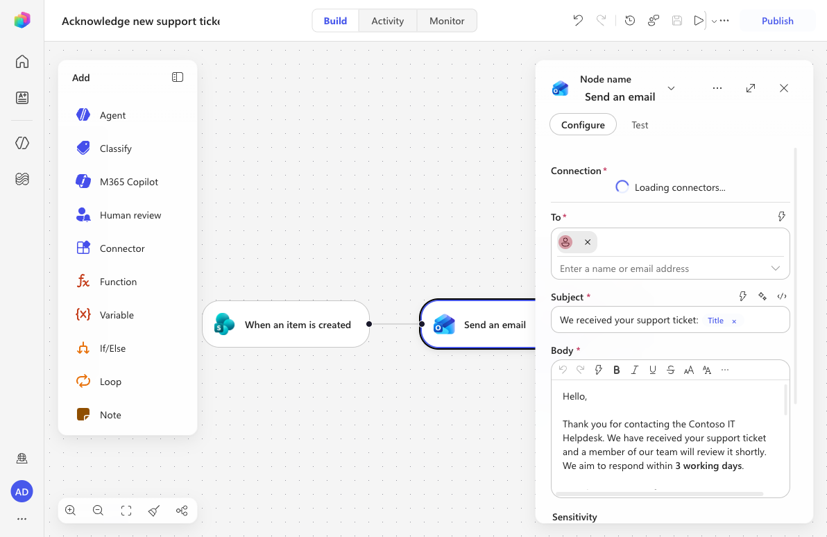The height and width of the screenshot is (537, 827).
Task: Add a Variable node
Action: (128, 314)
